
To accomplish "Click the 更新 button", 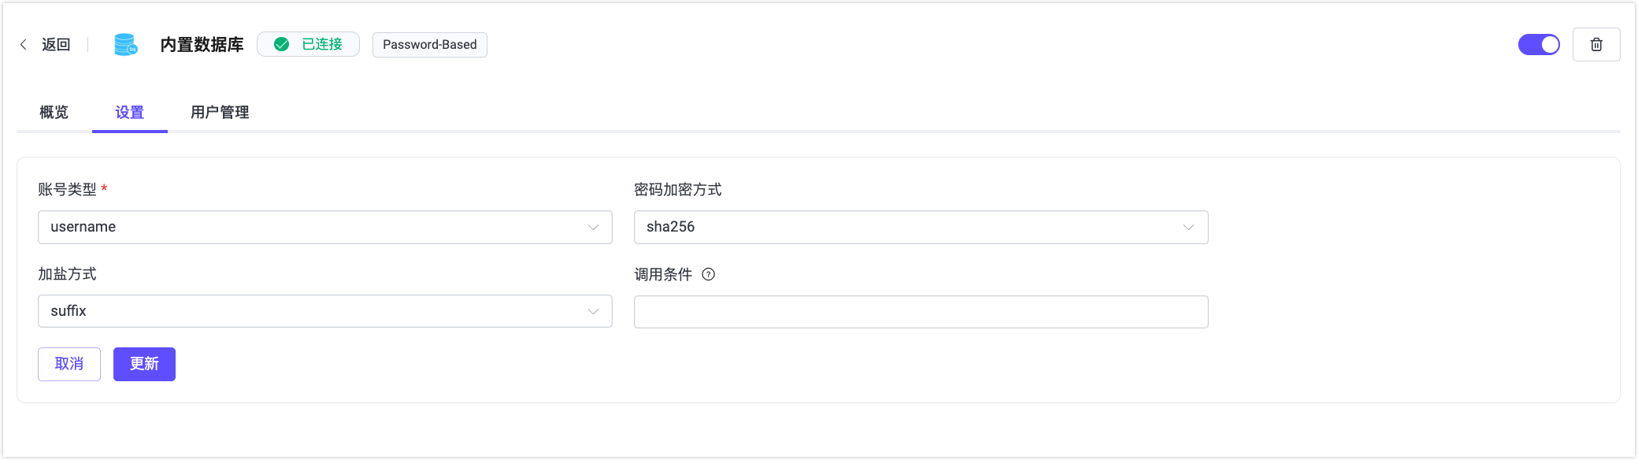I will (x=144, y=364).
